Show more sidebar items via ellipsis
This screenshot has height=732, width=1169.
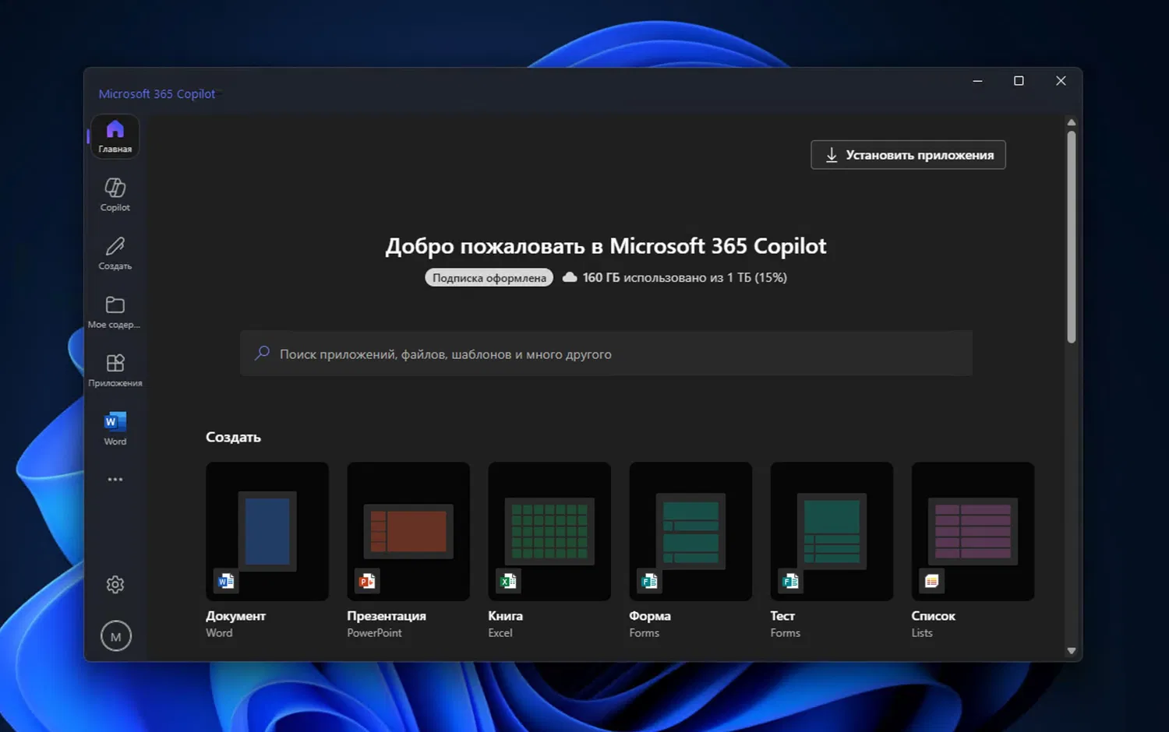[x=115, y=480]
